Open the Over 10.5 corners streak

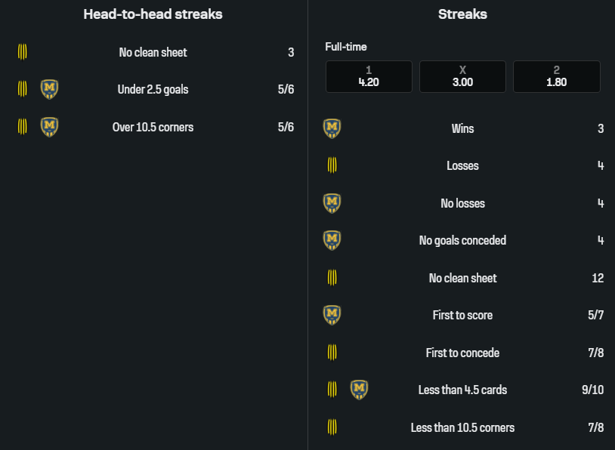(x=153, y=127)
